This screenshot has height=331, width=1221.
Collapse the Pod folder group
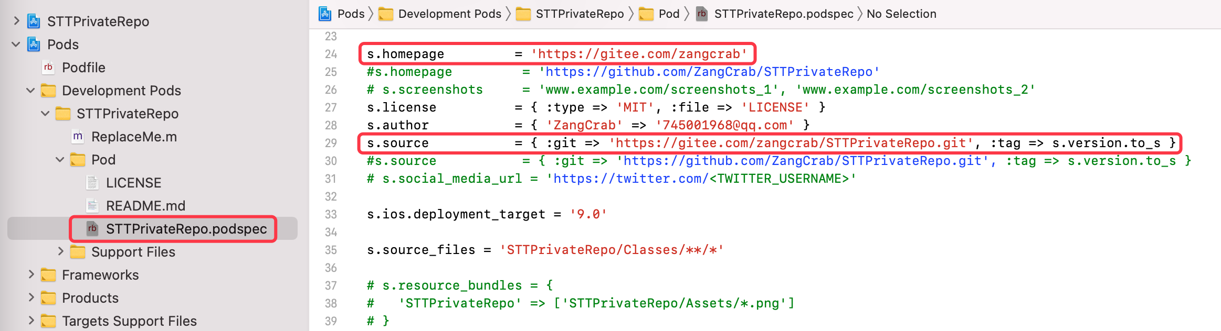tap(60, 160)
